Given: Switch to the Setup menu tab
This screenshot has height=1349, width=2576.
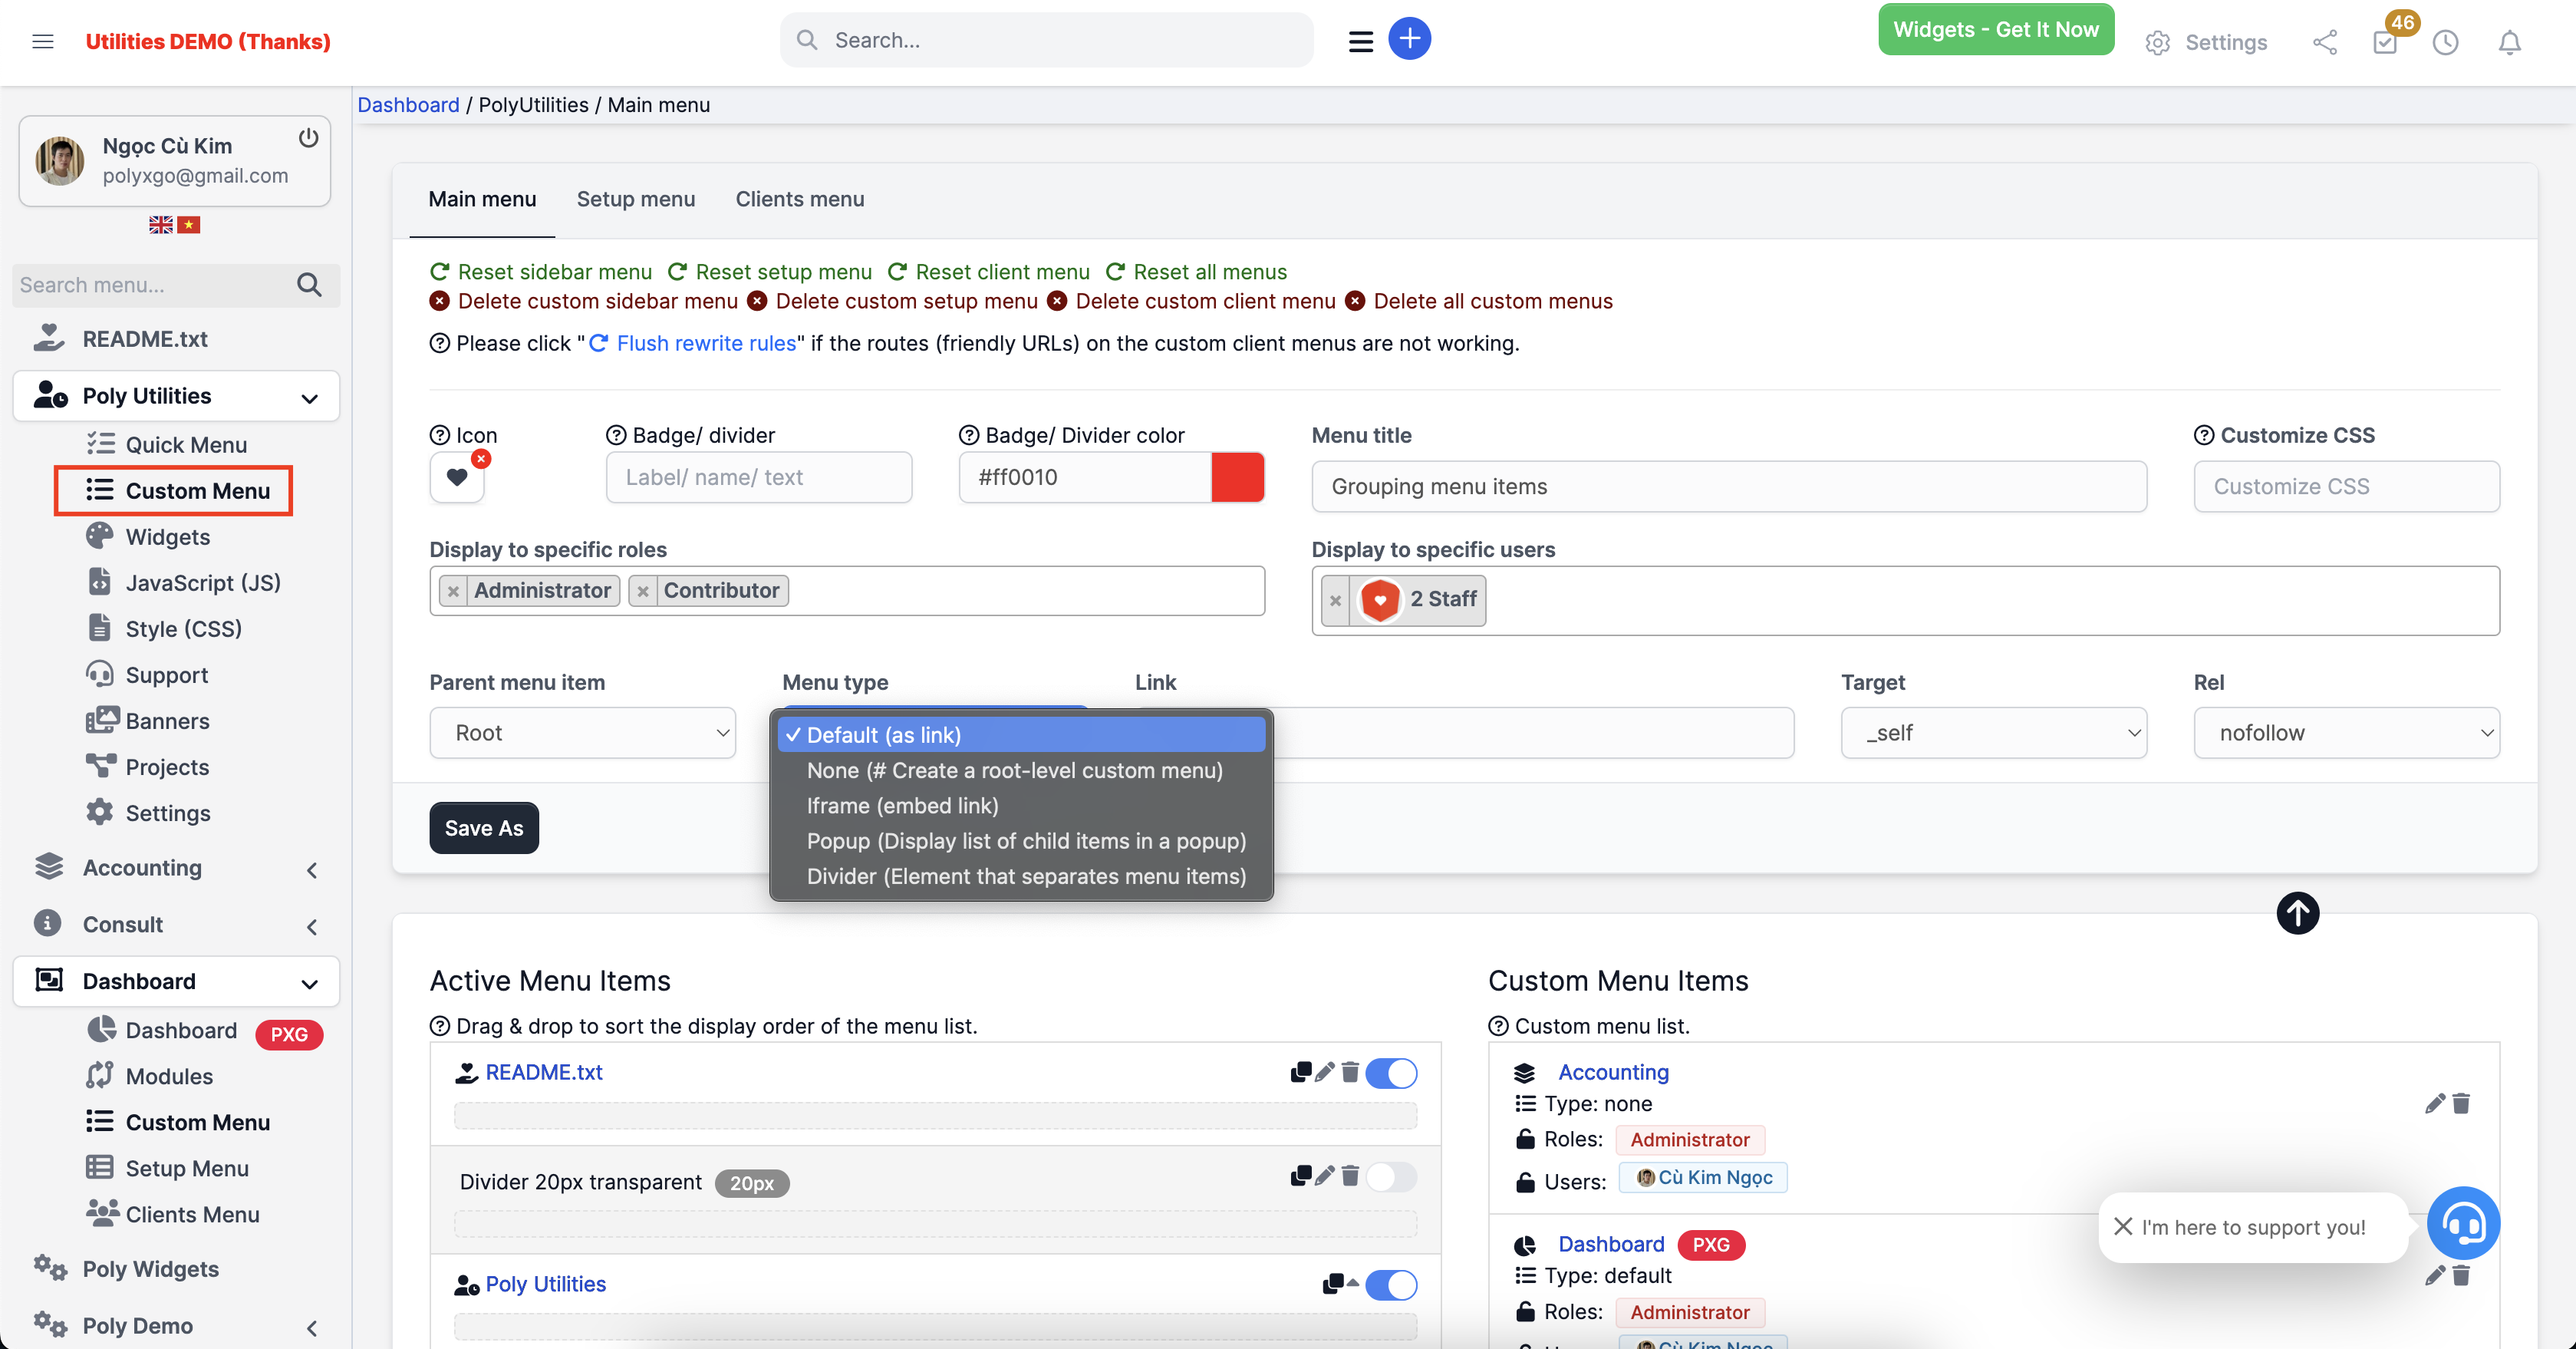Looking at the screenshot, I should (636, 199).
